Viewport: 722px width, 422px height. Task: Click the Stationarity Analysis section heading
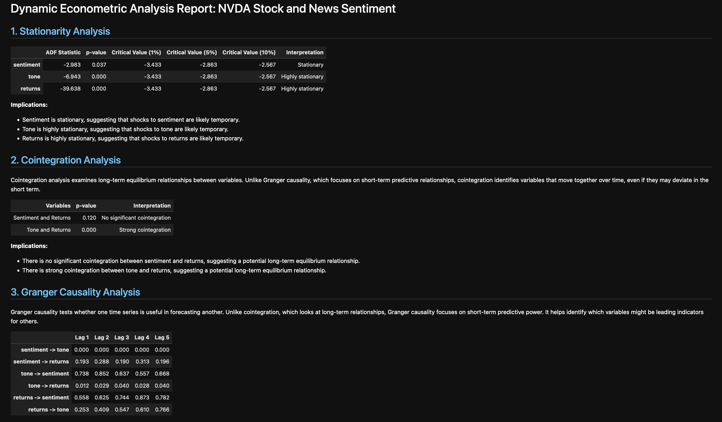[x=60, y=31]
